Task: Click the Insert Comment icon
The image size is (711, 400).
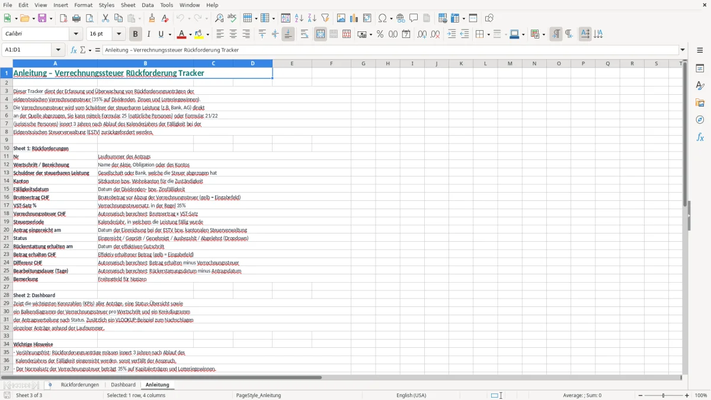Action: tap(414, 18)
